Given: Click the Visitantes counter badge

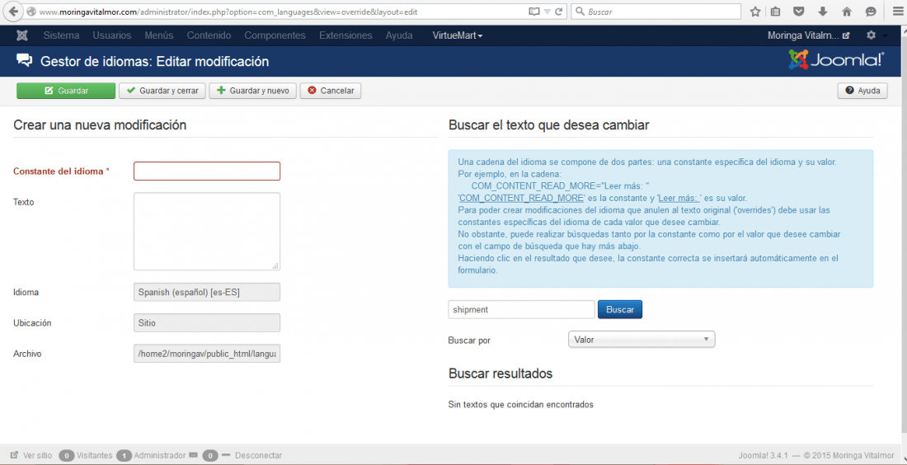Looking at the screenshot, I should 66,456.
